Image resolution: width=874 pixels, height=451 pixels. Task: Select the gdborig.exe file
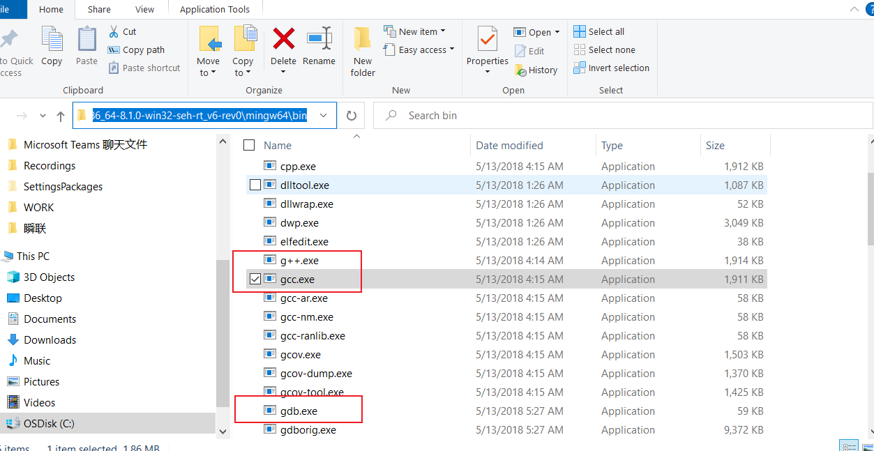click(308, 429)
